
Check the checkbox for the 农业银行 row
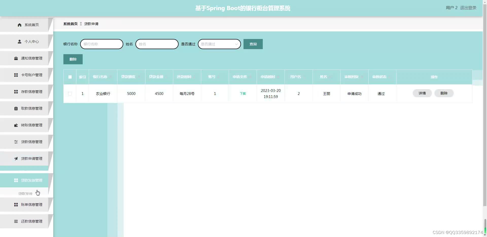click(x=70, y=94)
